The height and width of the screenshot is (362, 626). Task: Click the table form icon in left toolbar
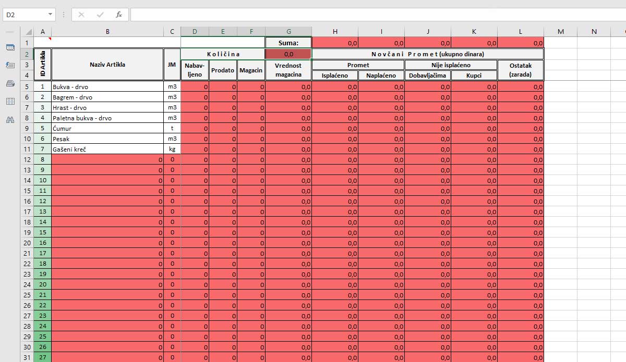(x=10, y=47)
